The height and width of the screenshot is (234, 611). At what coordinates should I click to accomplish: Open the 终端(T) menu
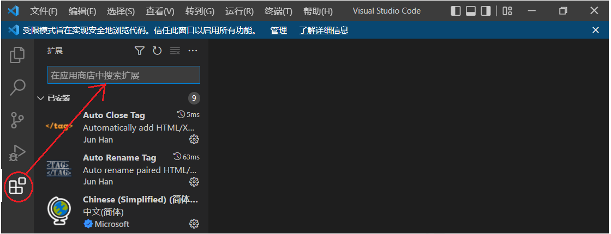278,11
